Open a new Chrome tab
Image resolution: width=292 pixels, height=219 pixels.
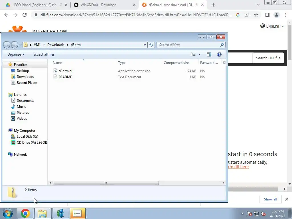point(213,5)
